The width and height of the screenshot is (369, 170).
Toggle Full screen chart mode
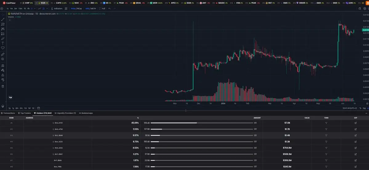(x=102, y=9)
